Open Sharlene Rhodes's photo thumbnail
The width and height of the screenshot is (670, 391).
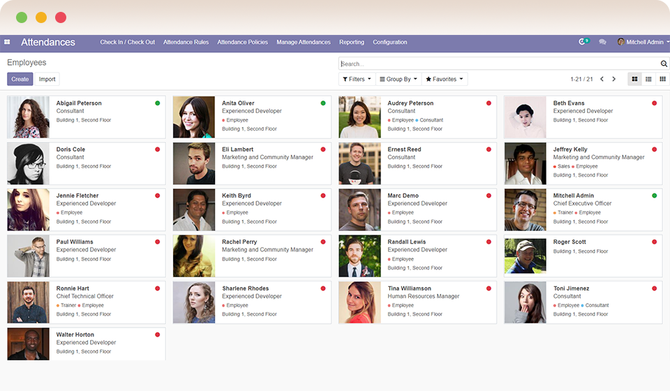pyautogui.click(x=194, y=302)
